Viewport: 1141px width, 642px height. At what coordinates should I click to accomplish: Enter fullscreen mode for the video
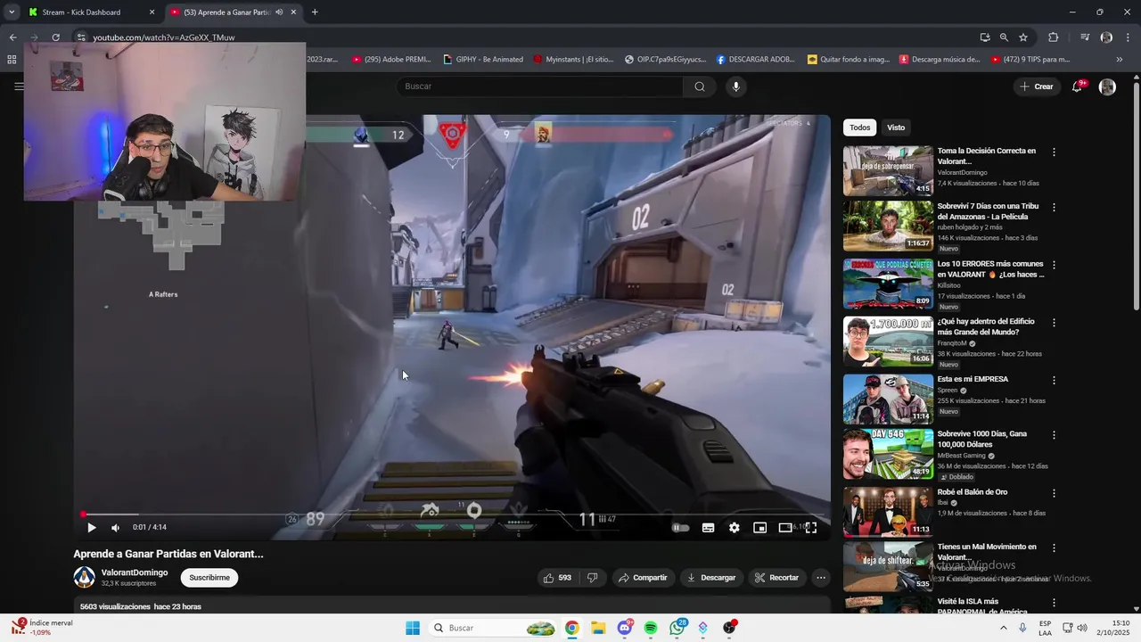coord(811,528)
